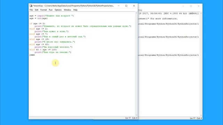Click the editor scrollbar up arrow

point(137,13)
